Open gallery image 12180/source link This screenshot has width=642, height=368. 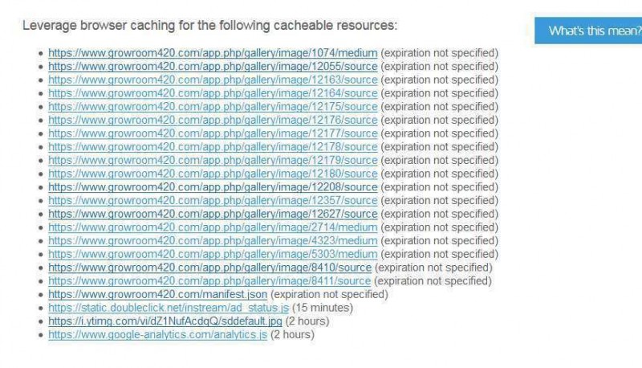click(213, 174)
